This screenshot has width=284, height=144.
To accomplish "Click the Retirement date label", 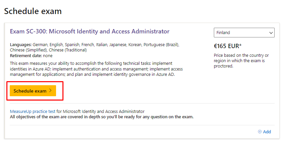I will tap(26, 55).
